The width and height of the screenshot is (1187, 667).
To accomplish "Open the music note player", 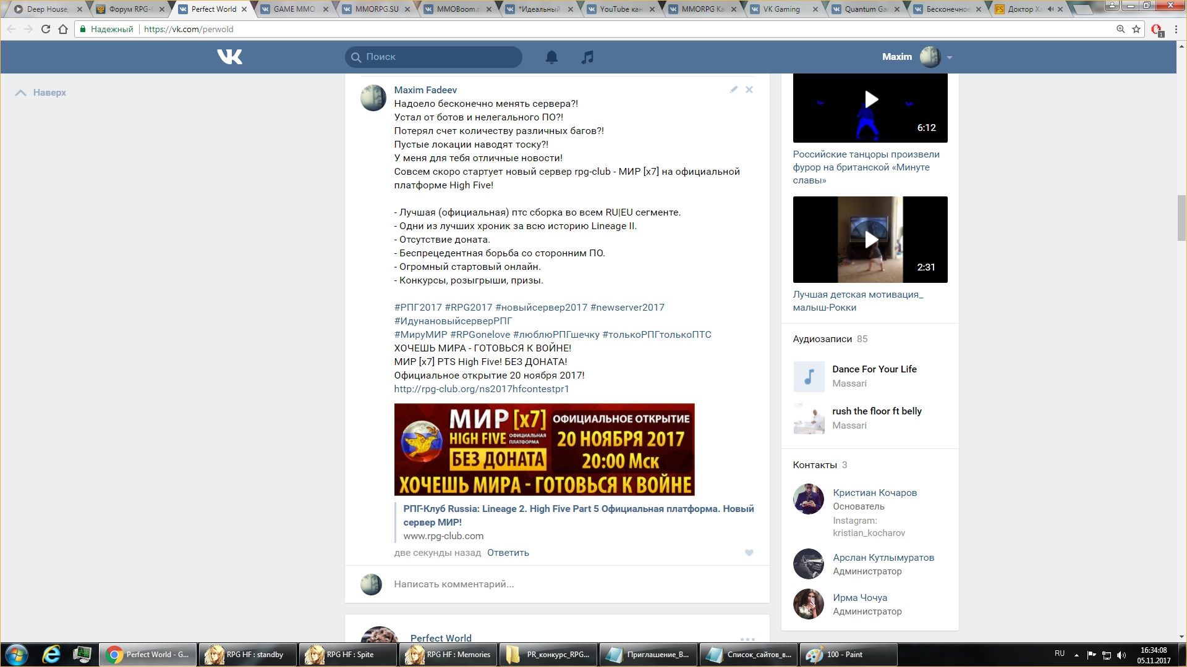I will [587, 57].
